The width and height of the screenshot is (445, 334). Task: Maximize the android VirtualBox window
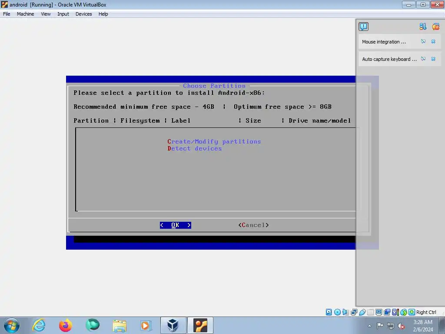pos(423,4)
